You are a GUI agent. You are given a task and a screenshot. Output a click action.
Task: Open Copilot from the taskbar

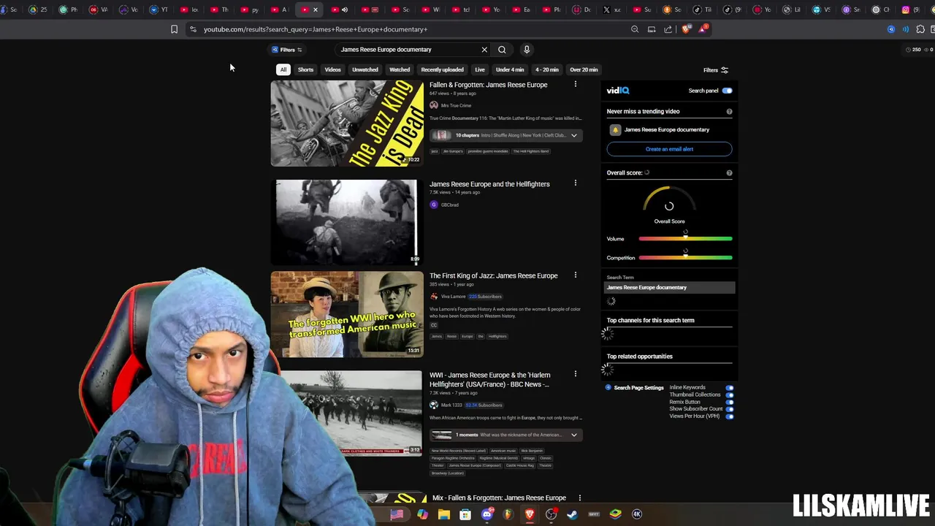click(x=422, y=514)
